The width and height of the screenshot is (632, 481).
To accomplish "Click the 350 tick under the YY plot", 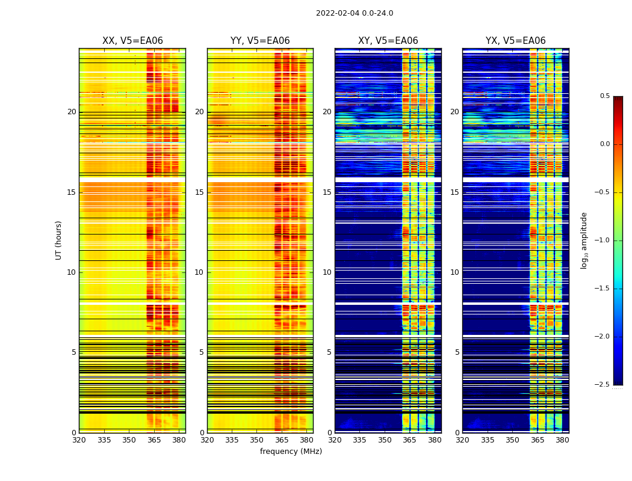I will click(257, 440).
